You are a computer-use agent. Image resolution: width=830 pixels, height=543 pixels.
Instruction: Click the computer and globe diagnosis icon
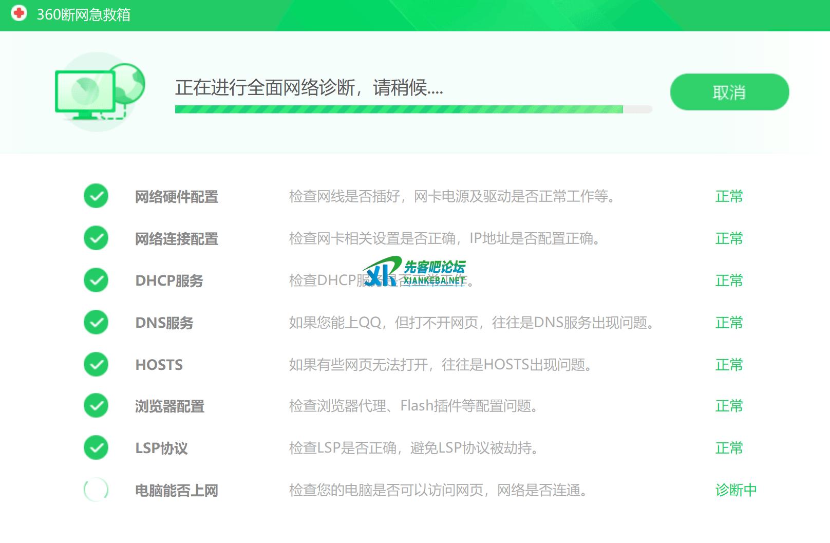point(100,92)
